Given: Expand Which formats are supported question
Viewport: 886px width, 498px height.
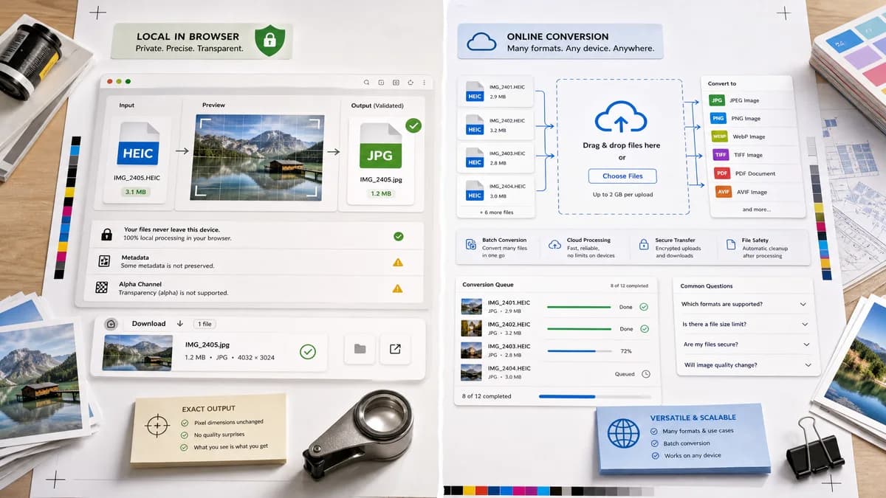Looking at the screenshot, I should click(x=745, y=304).
